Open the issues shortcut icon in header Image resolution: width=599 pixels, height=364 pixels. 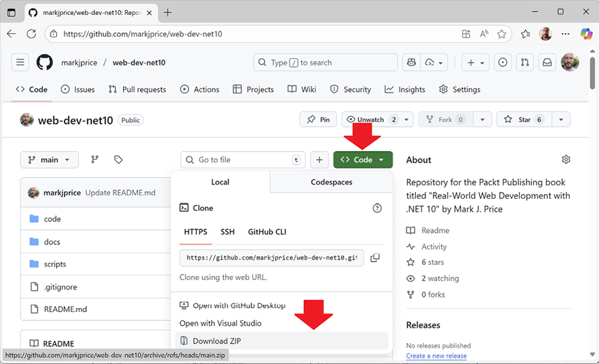503,62
